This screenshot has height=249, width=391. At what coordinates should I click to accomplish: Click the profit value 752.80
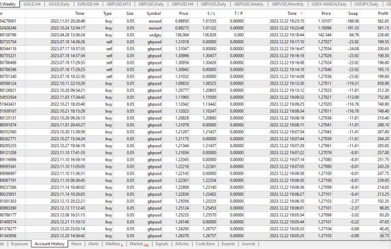click(383, 98)
